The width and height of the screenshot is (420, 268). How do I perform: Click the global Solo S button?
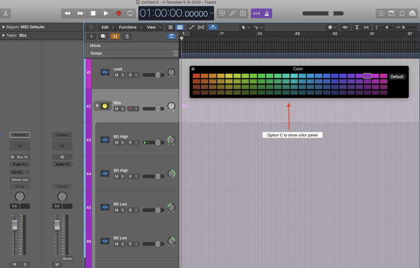(x=127, y=36)
